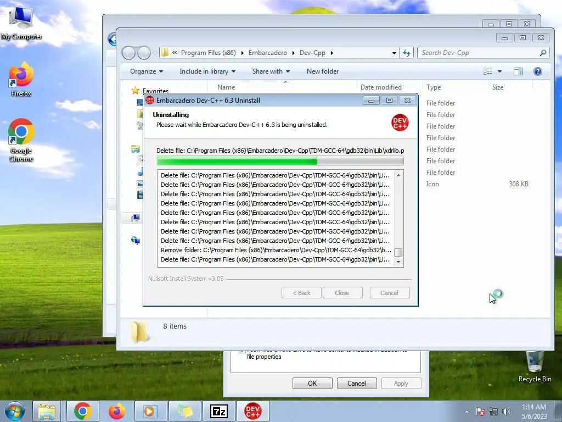Sort by Size column header
Screen dimensions: 562x422
pyautogui.click(x=511, y=87)
